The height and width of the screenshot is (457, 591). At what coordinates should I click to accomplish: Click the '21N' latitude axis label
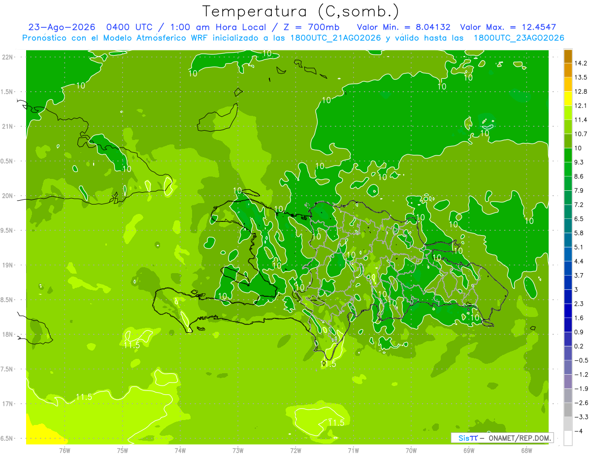8,126
